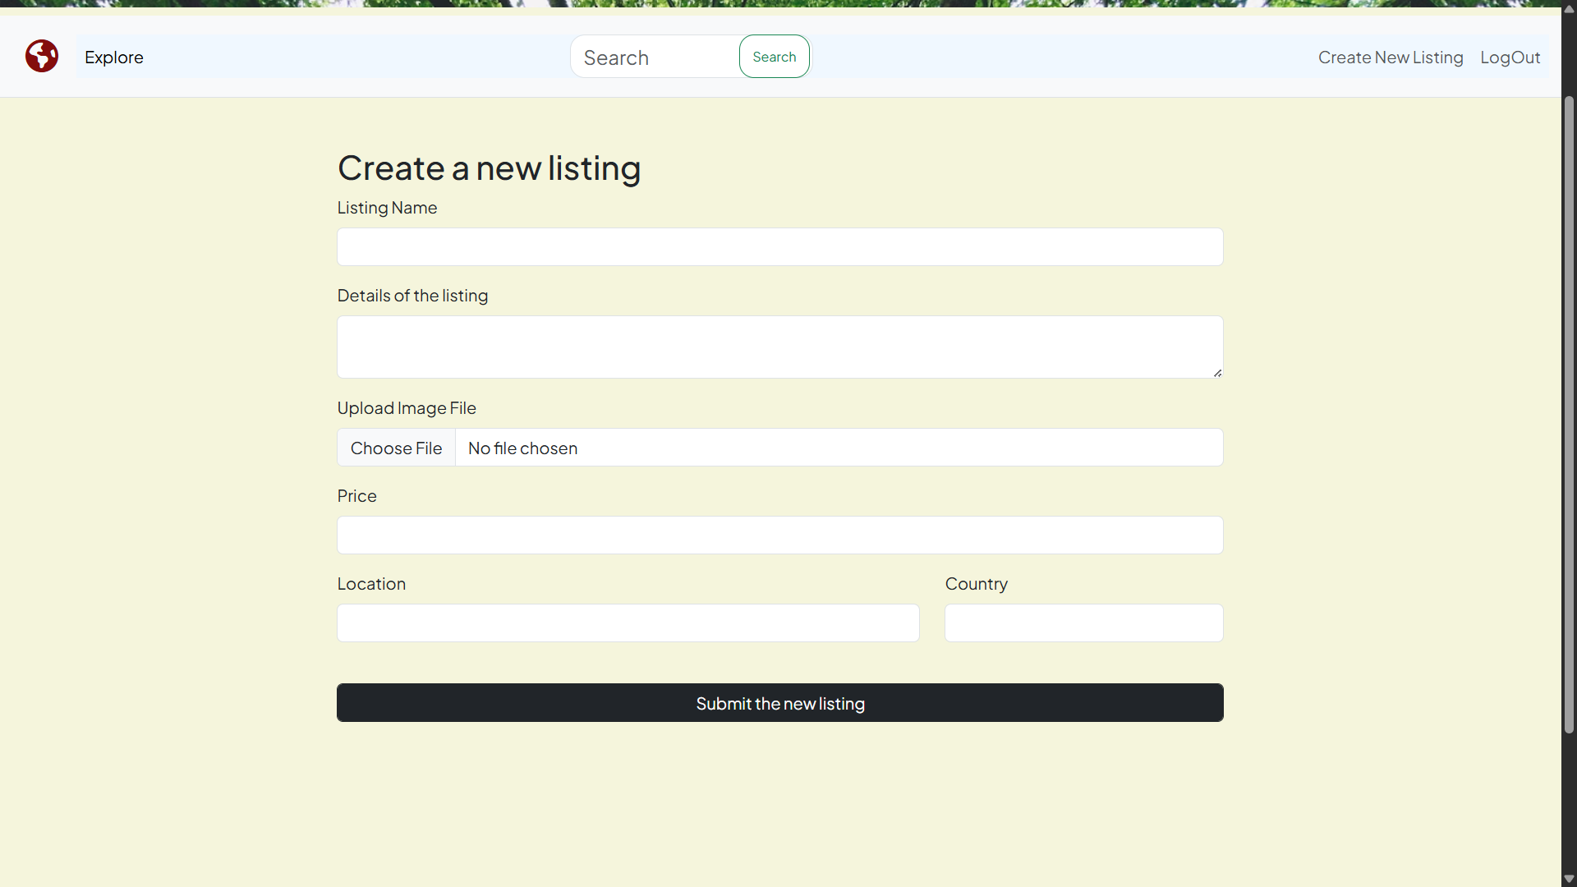Click the LogOut link
Screen dimensions: 1577x887
(1510, 57)
